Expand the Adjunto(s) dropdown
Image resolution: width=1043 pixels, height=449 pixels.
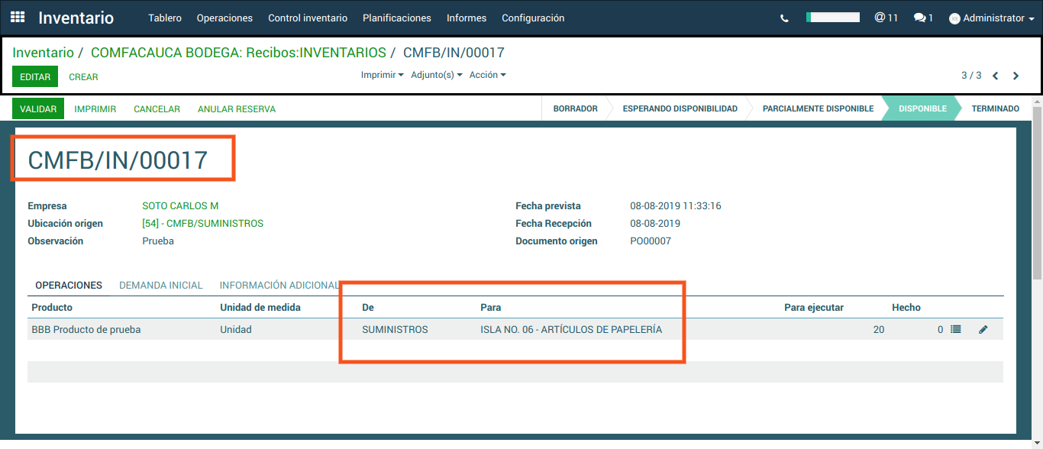[x=436, y=75]
